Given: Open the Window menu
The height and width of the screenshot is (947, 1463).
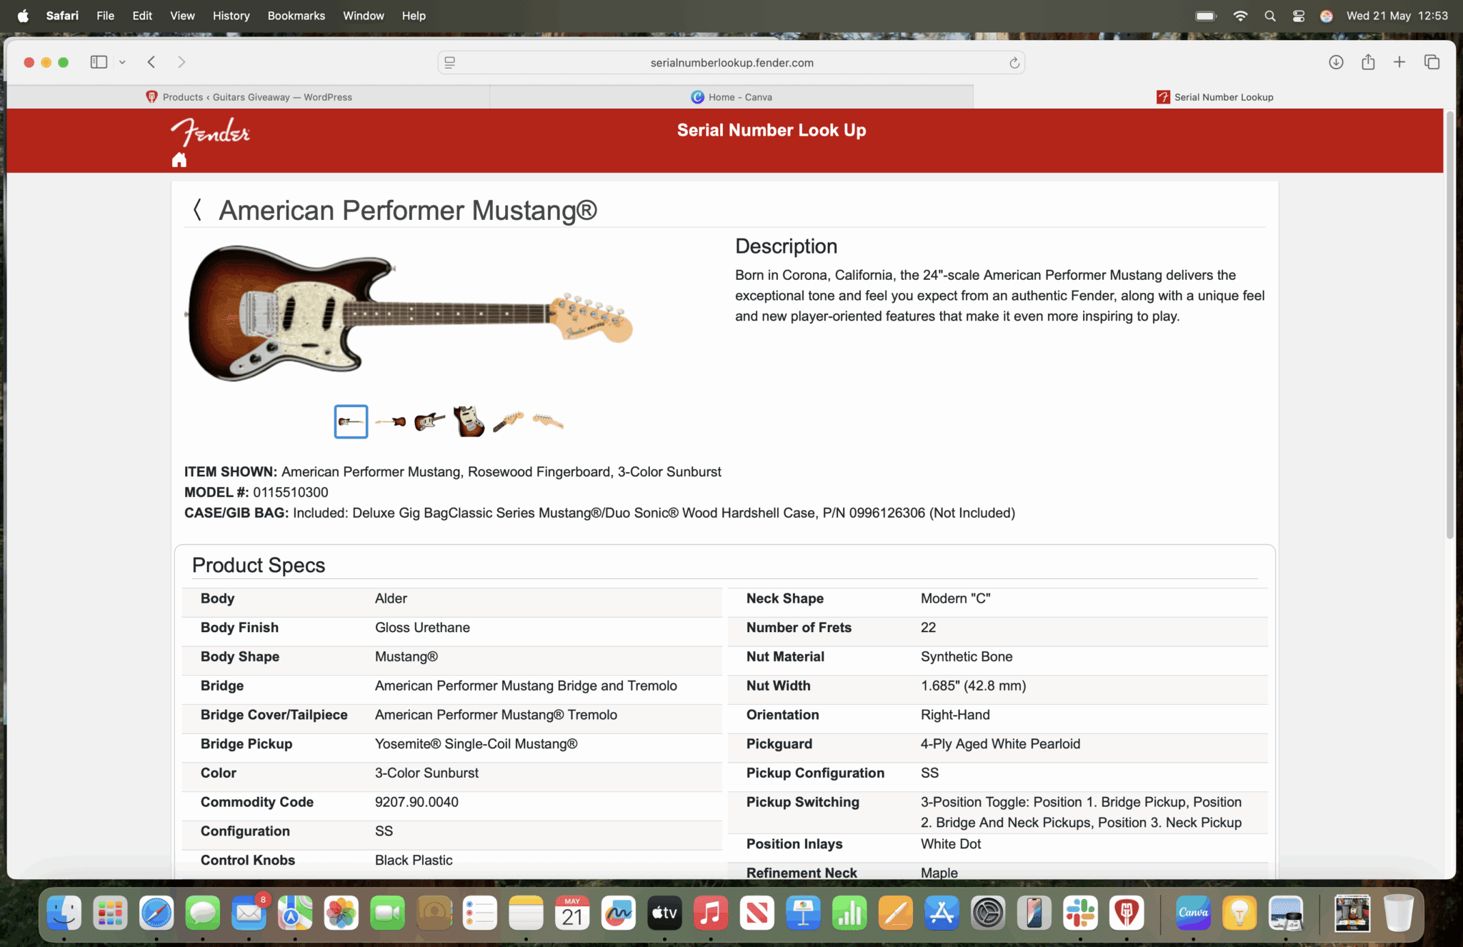Looking at the screenshot, I should tap(364, 16).
